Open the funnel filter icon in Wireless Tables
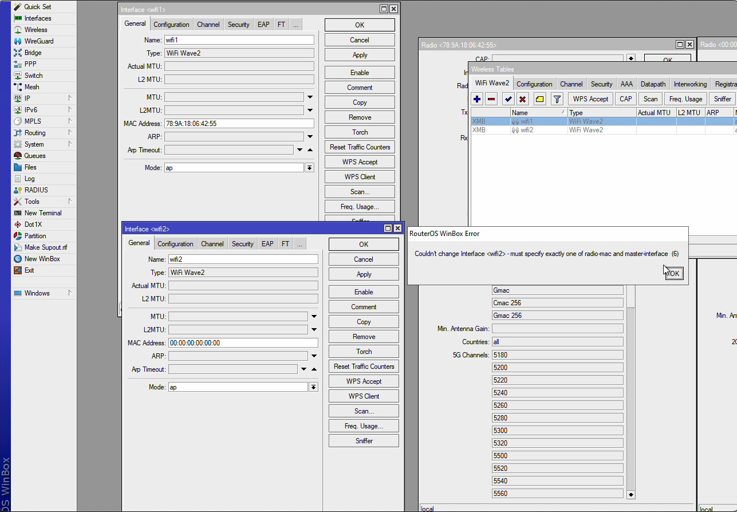This screenshot has height=512, width=737. pyautogui.click(x=557, y=99)
